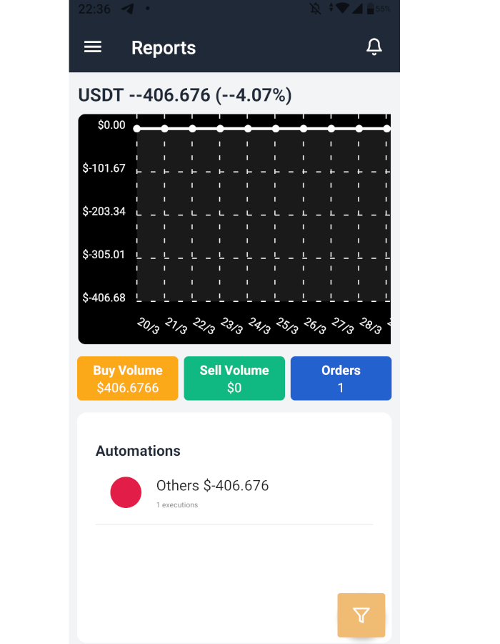Tap the telegram arrow icon in status bar
This screenshot has height=644, width=500.
tap(129, 9)
